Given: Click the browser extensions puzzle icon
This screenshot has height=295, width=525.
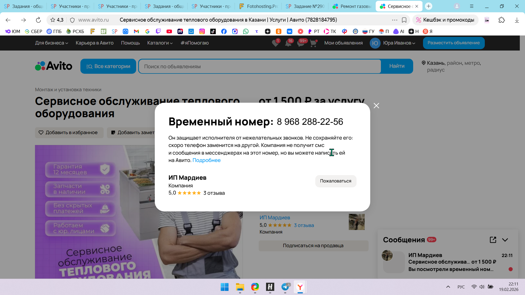Looking at the screenshot, I should coord(501,20).
